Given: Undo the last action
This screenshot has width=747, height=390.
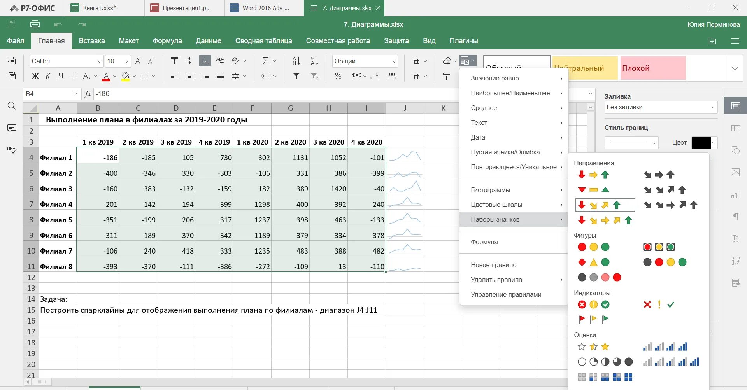Looking at the screenshot, I should point(58,24).
